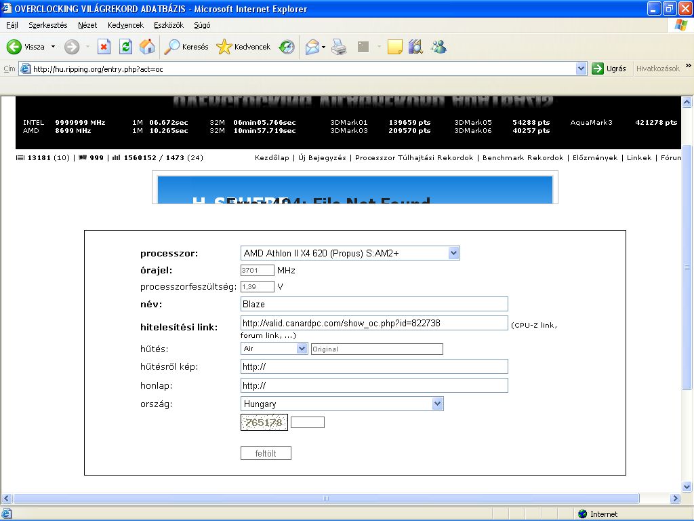Open the mail envelope toolbar icon
Screen dimensions: 694x521
pyautogui.click(x=312, y=47)
